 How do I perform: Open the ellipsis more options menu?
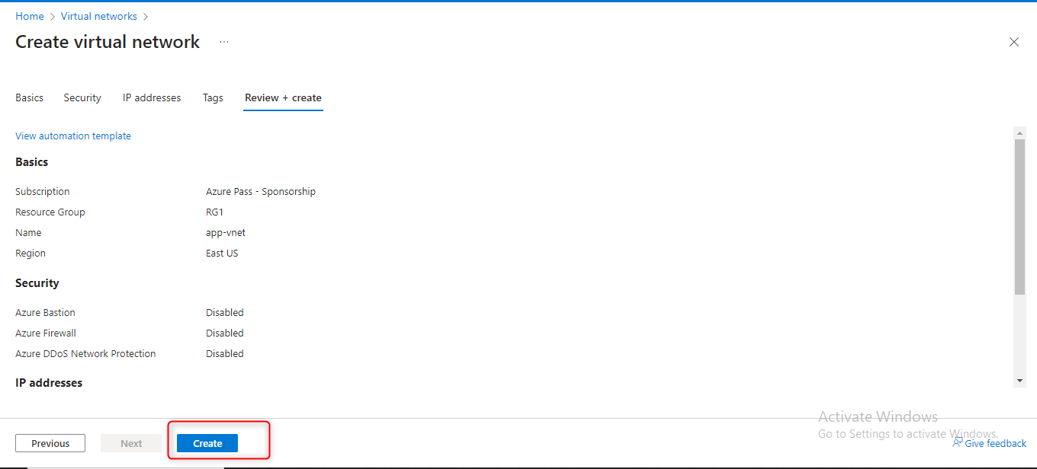point(224,42)
